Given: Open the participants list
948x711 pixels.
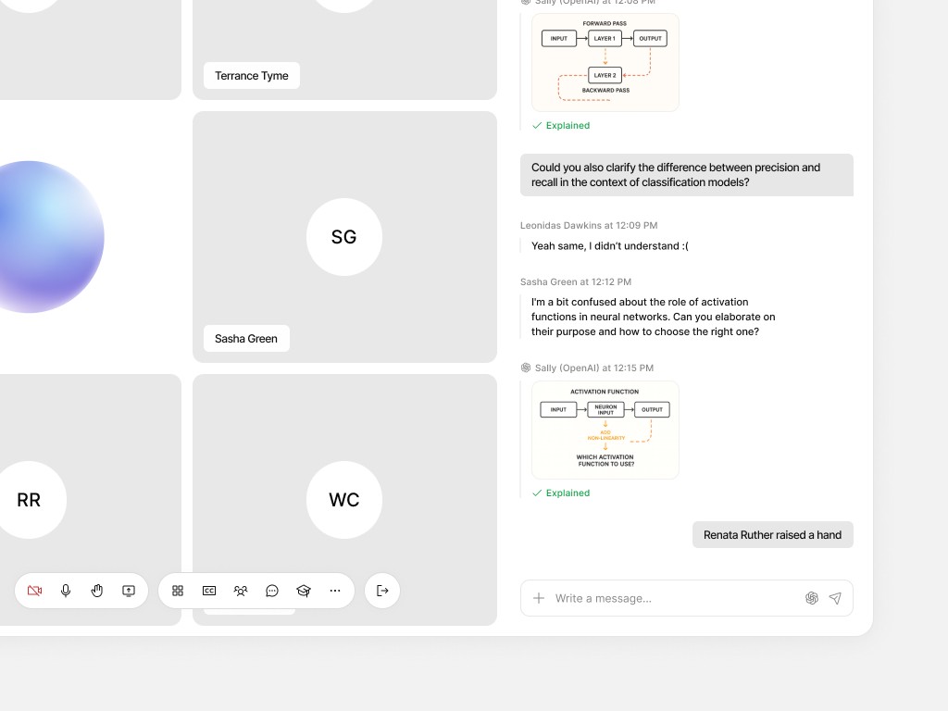Looking at the screenshot, I should pyautogui.click(x=241, y=591).
